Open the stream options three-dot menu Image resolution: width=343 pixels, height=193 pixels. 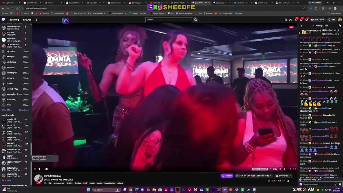tap(292, 181)
